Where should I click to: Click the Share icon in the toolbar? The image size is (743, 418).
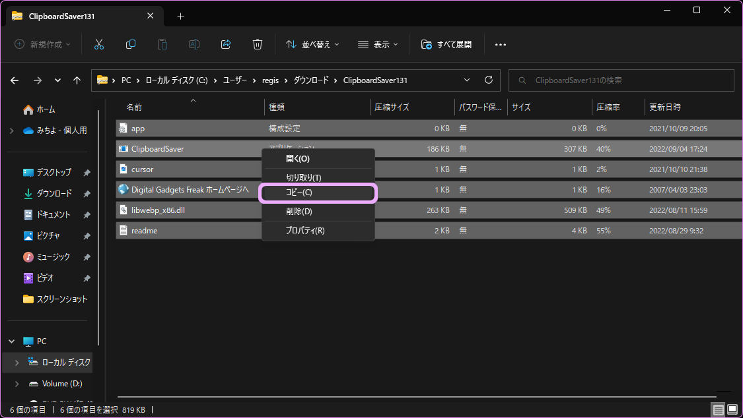coord(226,44)
